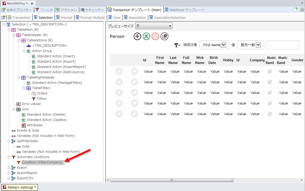Toggle Music Band checkbox in first row
This screenshot has height=191, width=305.
point(270,71)
